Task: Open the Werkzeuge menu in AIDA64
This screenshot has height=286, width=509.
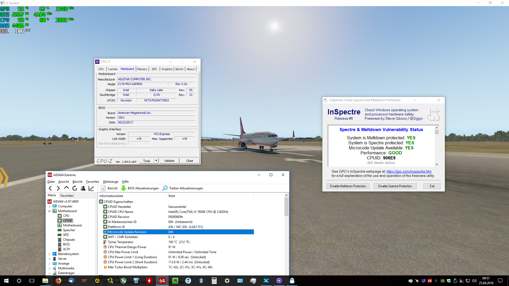Action: 110,182
